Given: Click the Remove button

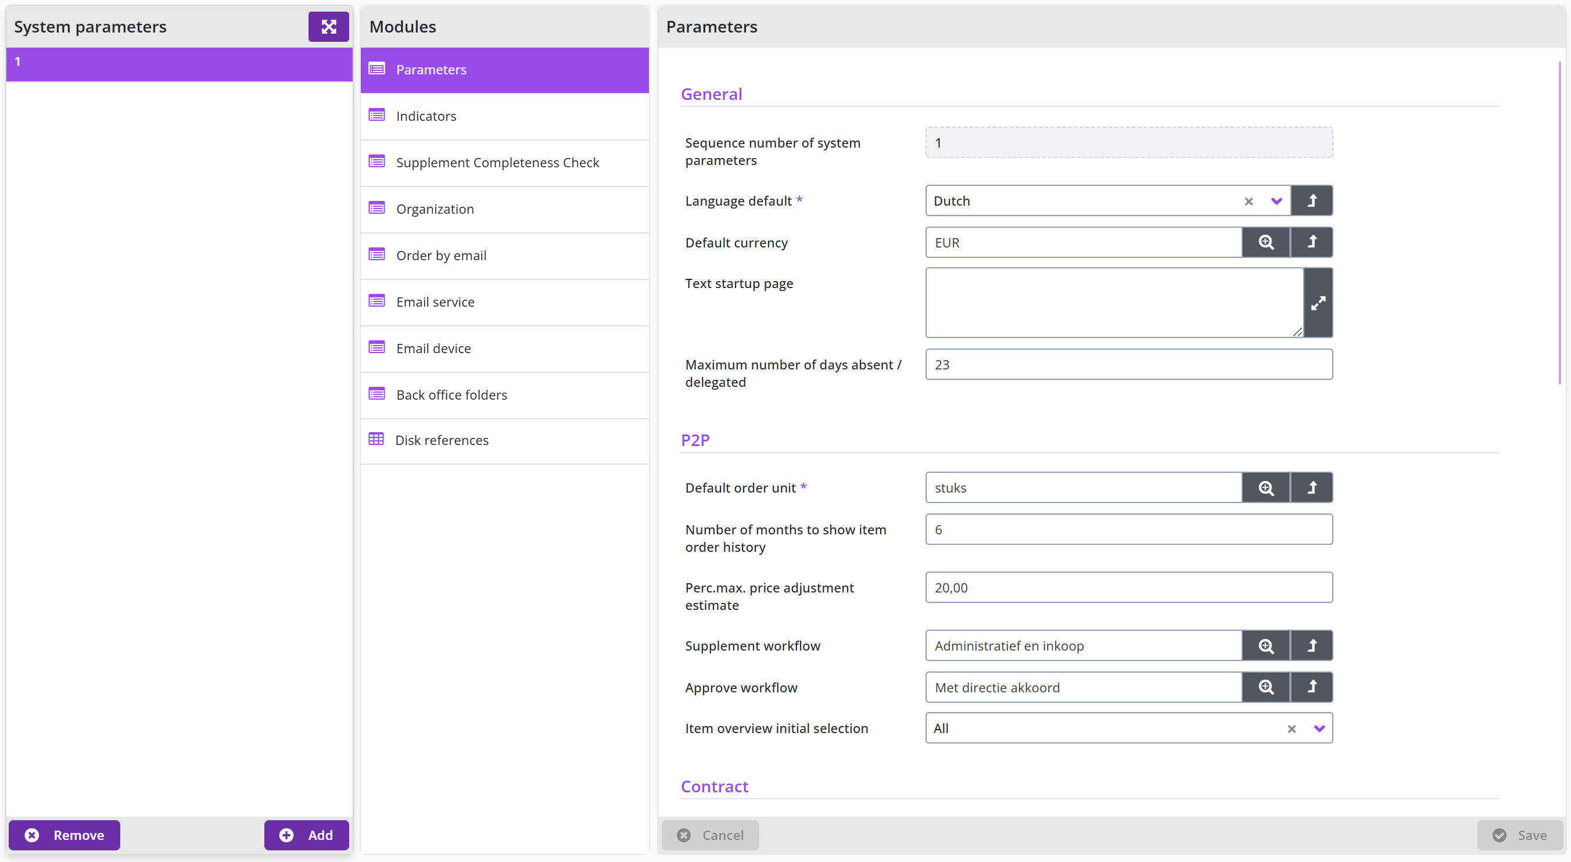Looking at the screenshot, I should 64,835.
